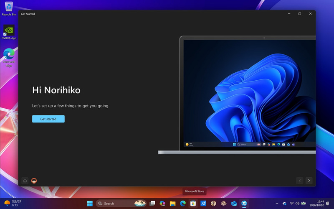Screen dimensions: 334x209
Task: Click the volume speaker tray icon
Action: (x=297, y=204)
